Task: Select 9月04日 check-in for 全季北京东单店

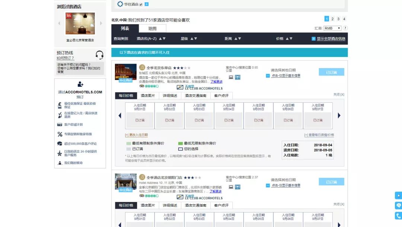Action: pos(229,116)
